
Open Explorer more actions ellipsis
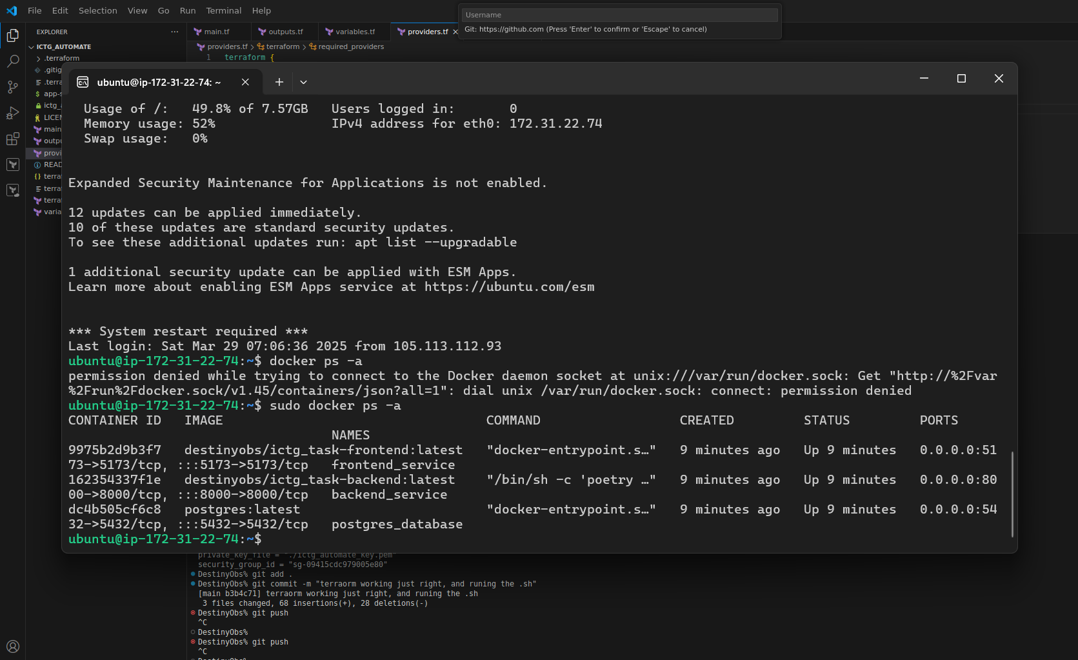coord(174,32)
